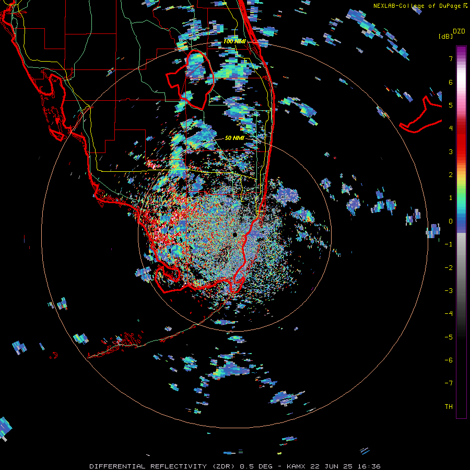The image size is (470, 470).
Task: Click the colorbar label 2
Action: [x=451, y=175]
